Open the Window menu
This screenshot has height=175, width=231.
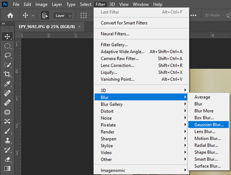tap(141, 5)
